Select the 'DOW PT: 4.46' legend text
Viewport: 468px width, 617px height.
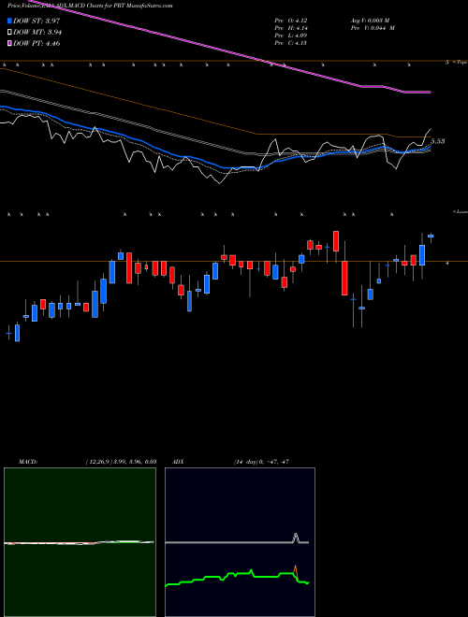pyautogui.click(x=37, y=43)
